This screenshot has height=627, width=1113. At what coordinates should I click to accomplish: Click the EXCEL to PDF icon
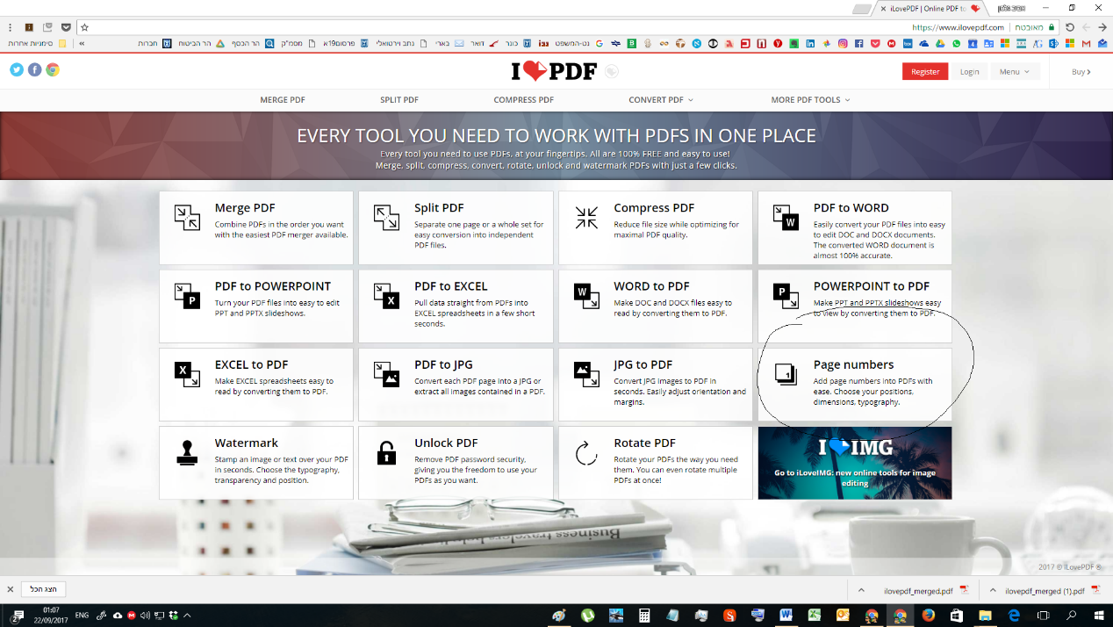coord(186,373)
